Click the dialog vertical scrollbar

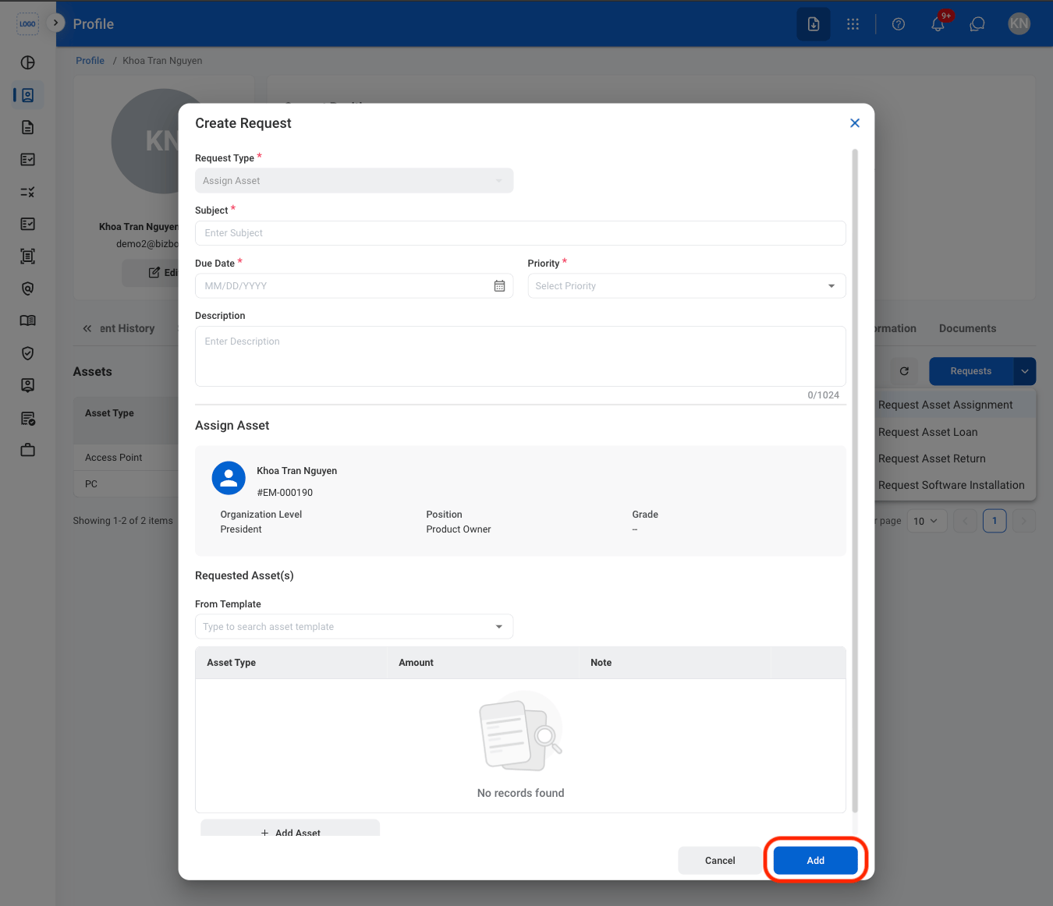coord(855,481)
